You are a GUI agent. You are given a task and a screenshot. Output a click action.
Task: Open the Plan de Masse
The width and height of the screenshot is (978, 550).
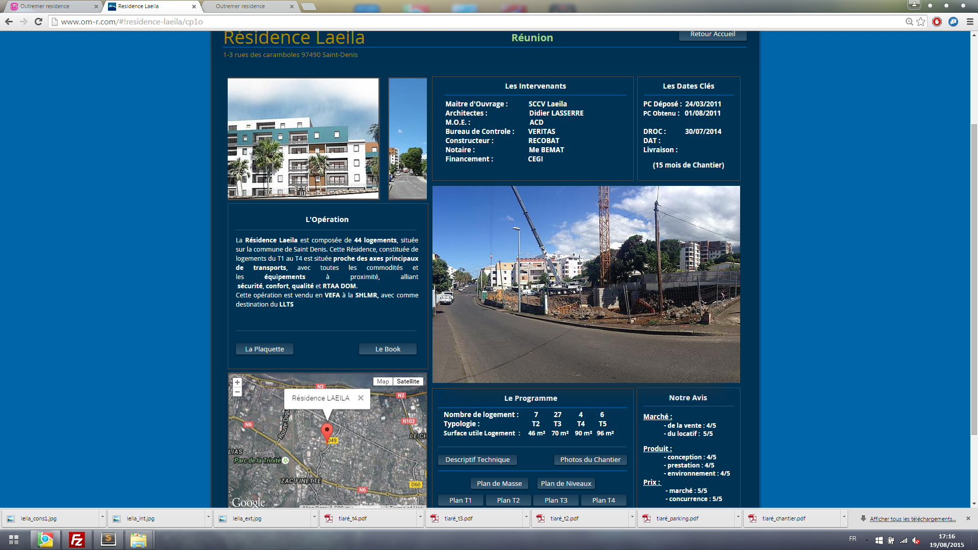click(499, 483)
